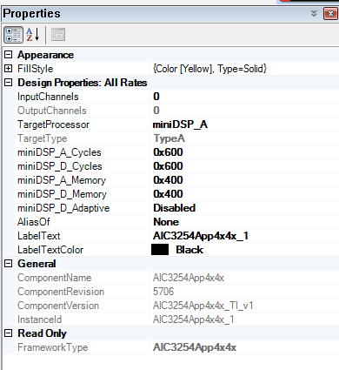Select the miniDSP_A_Memory property label
339x370 pixels.
point(62,180)
